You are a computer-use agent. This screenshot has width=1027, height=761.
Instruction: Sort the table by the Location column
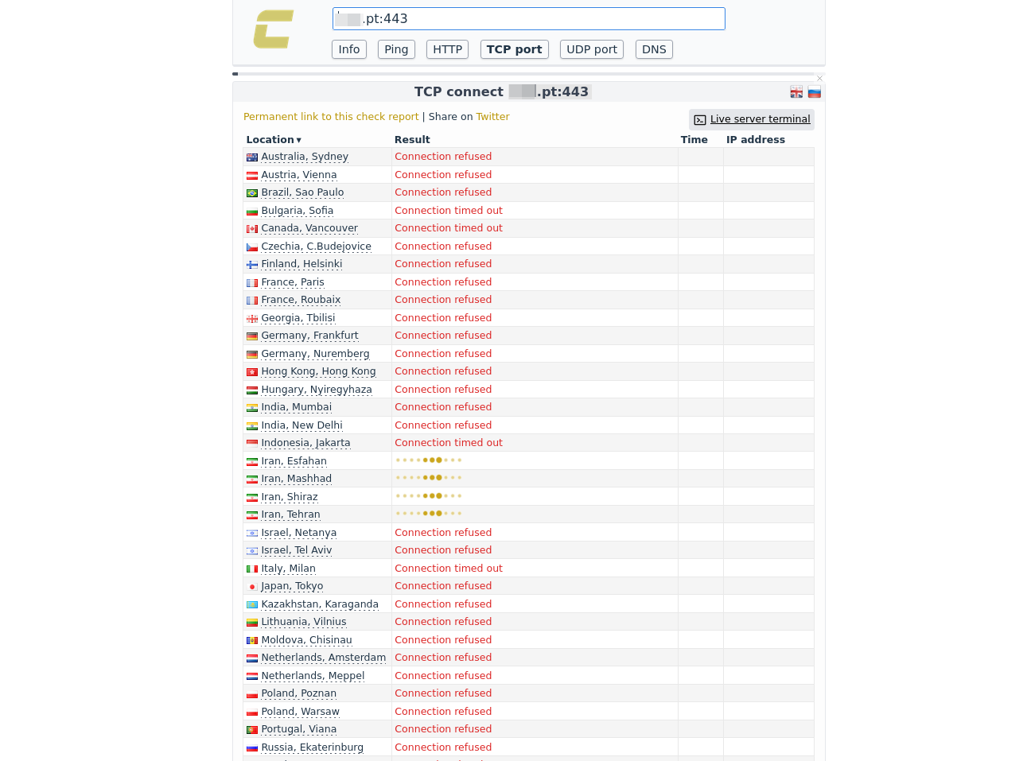pos(274,140)
